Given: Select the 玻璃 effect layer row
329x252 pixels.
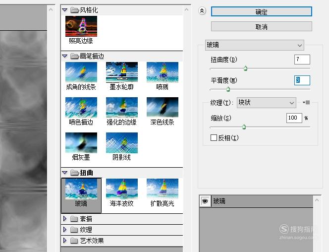Looking at the screenshot, I should 256,201.
